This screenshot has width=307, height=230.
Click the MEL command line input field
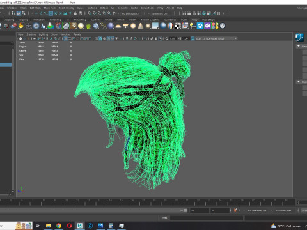207,218
